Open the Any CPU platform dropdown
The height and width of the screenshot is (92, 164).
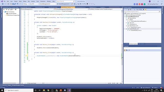(x=34, y=4)
